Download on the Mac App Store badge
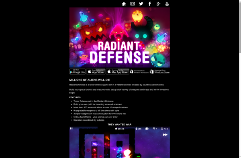The image size is (241, 158). pyautogui.click(x=117, y=72)
